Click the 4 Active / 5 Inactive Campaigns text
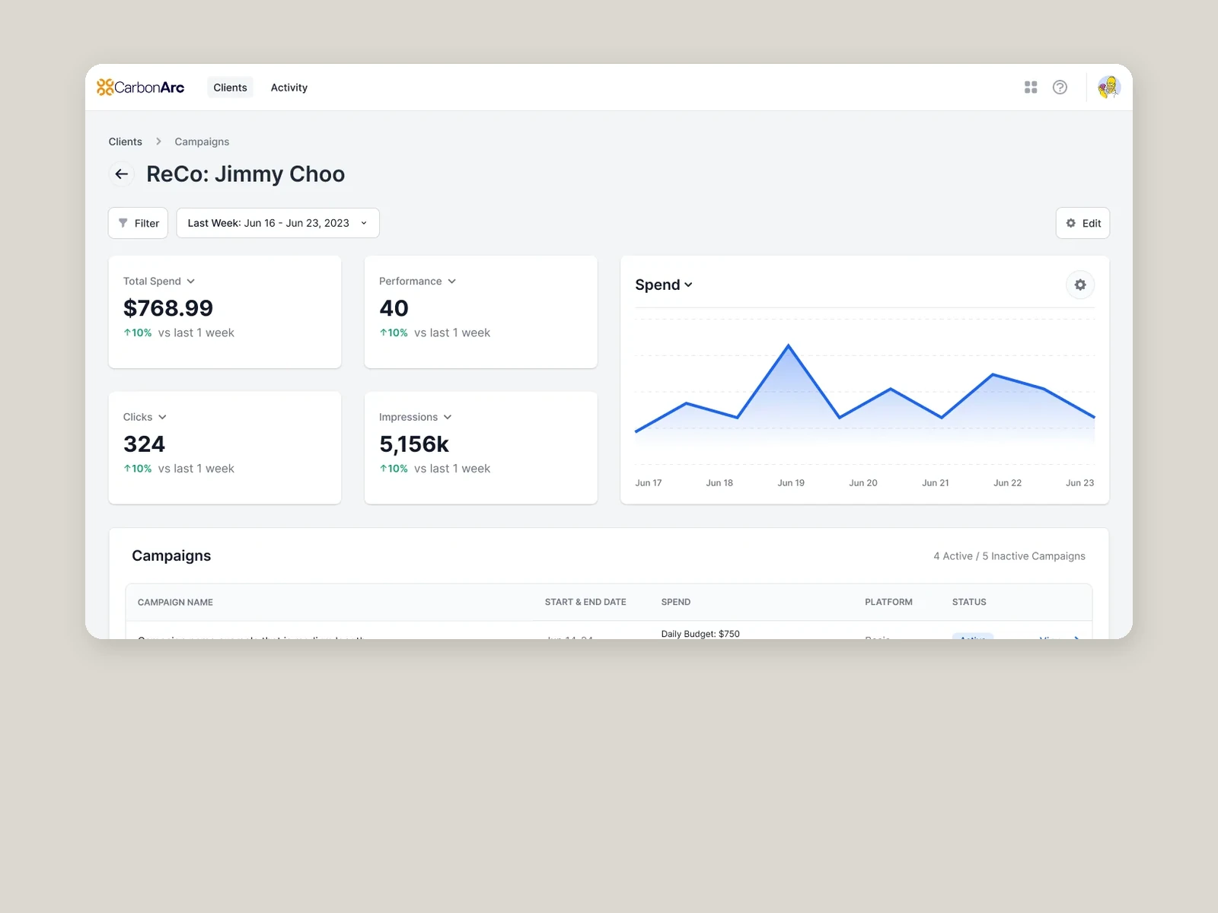This screenshot has height=913, width=1218. (1009, 556)
